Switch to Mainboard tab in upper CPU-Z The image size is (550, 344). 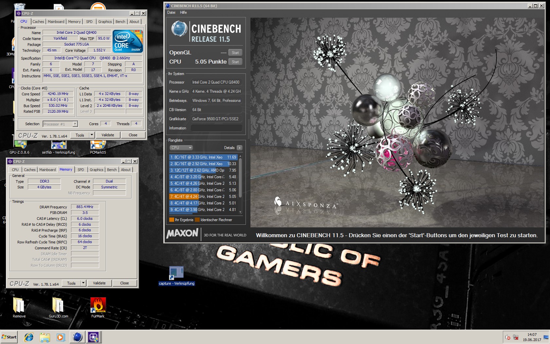tap(56, 22)
